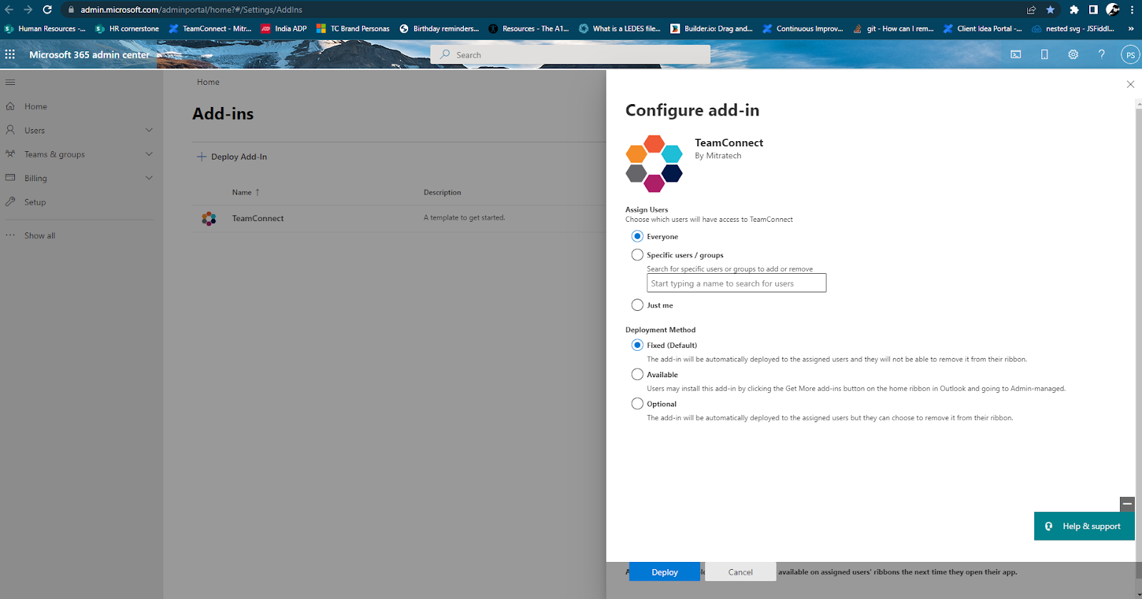Expand the Users section chevron
Image resolution: width=1142 pixels, height=599 pixels.
[149, 130]
